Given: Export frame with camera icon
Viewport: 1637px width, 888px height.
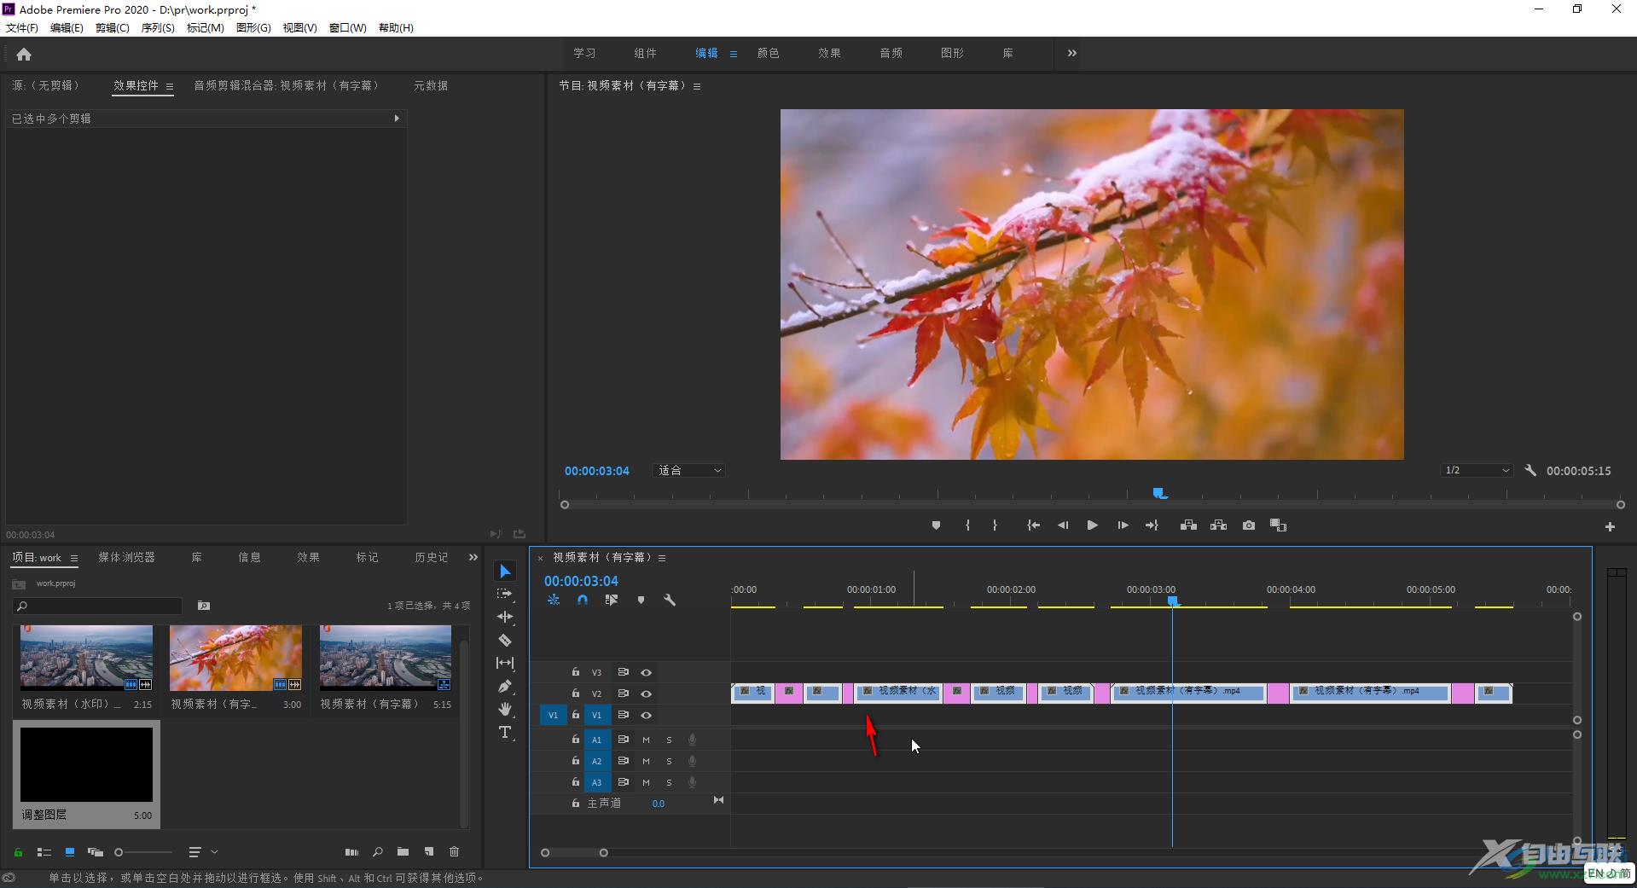Looking at the screenshot, I should point(1249,525).
